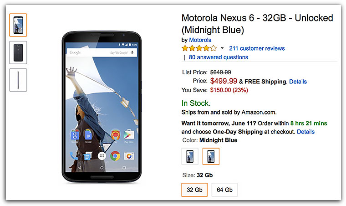Click the Motorola brand link
The height and width of the screenshot is (206, 346).
(x=200, y=40)
